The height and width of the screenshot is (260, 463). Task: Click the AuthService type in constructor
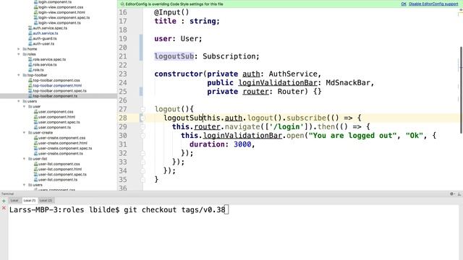click(293, 74)
